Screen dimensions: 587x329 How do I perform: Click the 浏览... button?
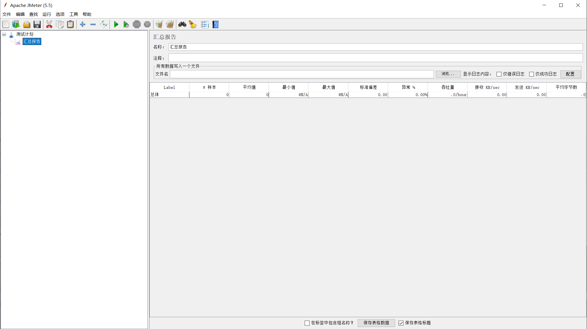pos(448,74)
